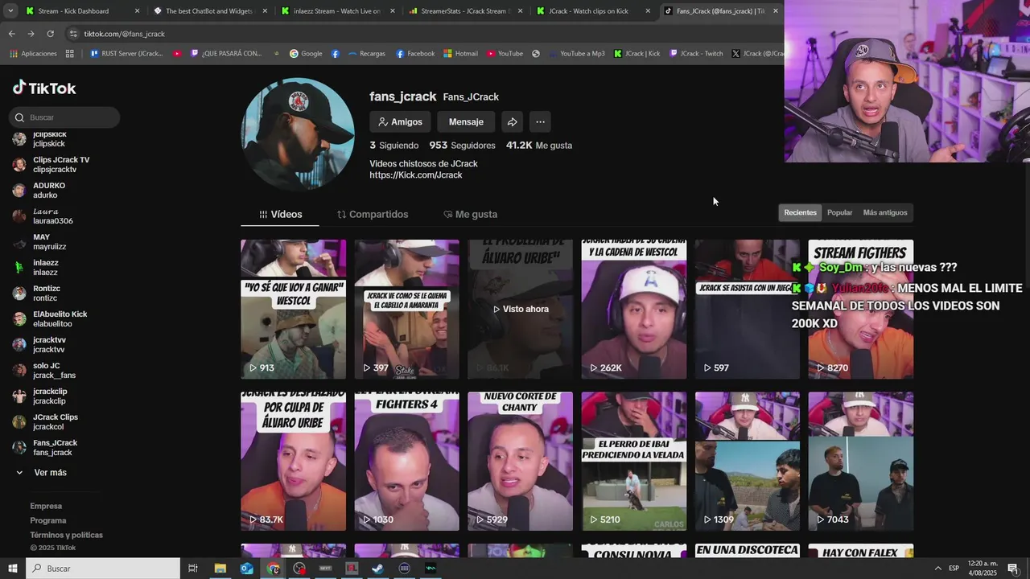Screen dimensions: 1030x579
Task: Click the Chrome icon in the taskbar
Action: coord(274,569)
